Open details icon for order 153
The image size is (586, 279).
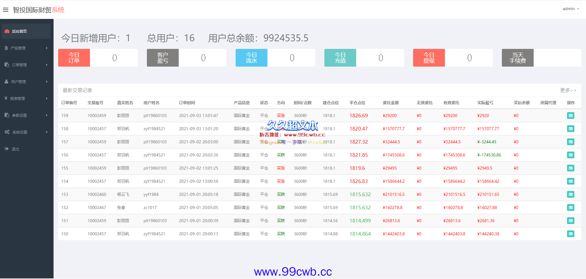coord(571,194)
